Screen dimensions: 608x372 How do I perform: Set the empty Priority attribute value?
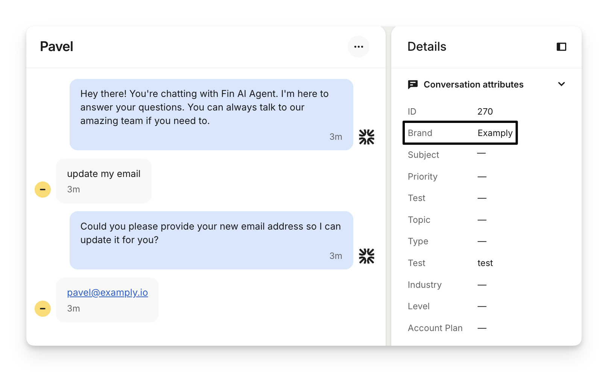tap(482, 177)
